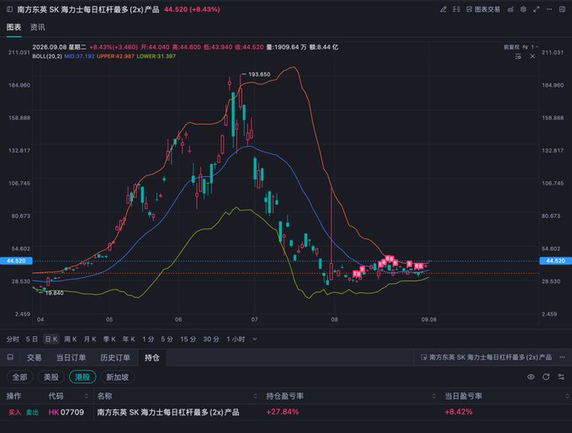Image resolution: width=572 pixels, height=433 pixels.
Task: Select the 15分 timeframe
Action: pyautogui.click(x=188, y=339)
